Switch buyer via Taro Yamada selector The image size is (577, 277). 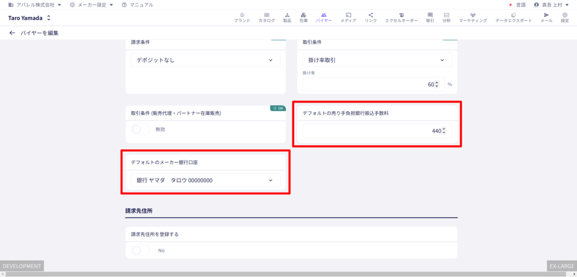click(x=29, y=17)
